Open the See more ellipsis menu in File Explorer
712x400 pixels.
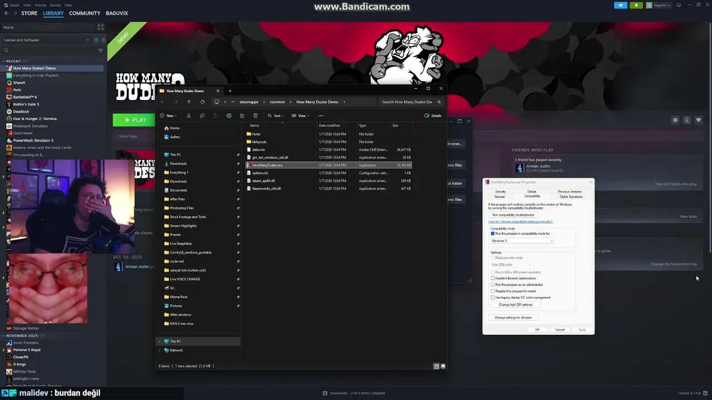(x=320, y=116)
